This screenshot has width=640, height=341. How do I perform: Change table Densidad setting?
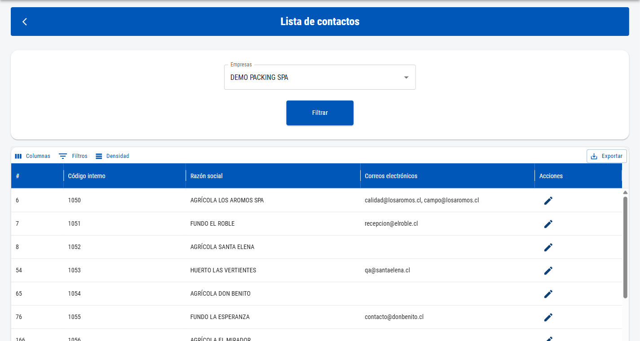pos(112,156)
